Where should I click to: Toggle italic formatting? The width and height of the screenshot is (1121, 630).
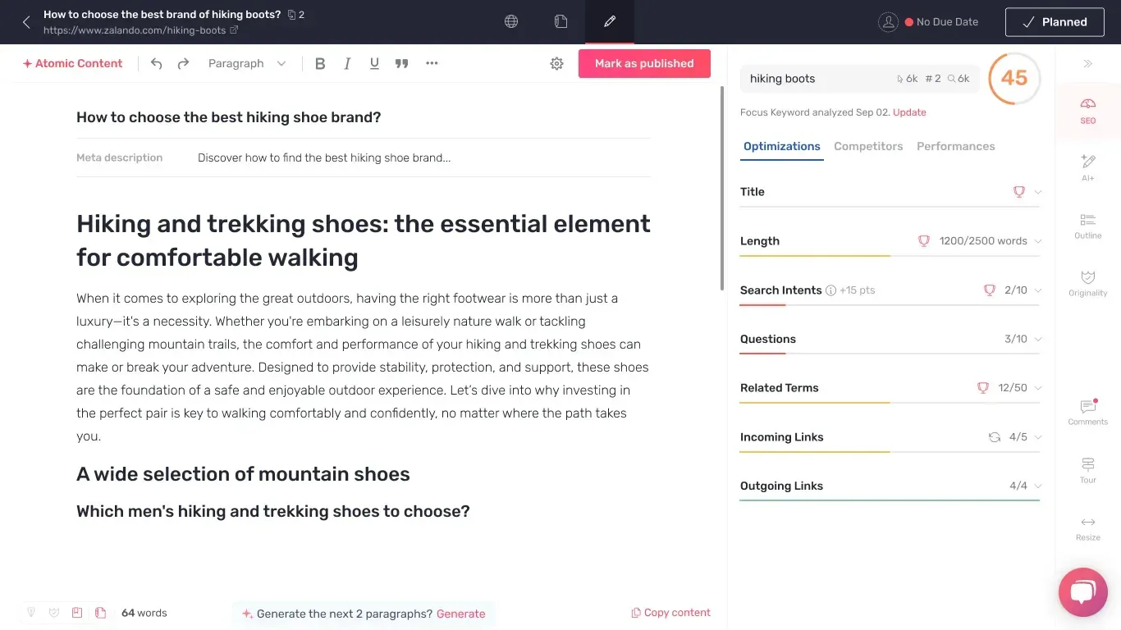347,63
